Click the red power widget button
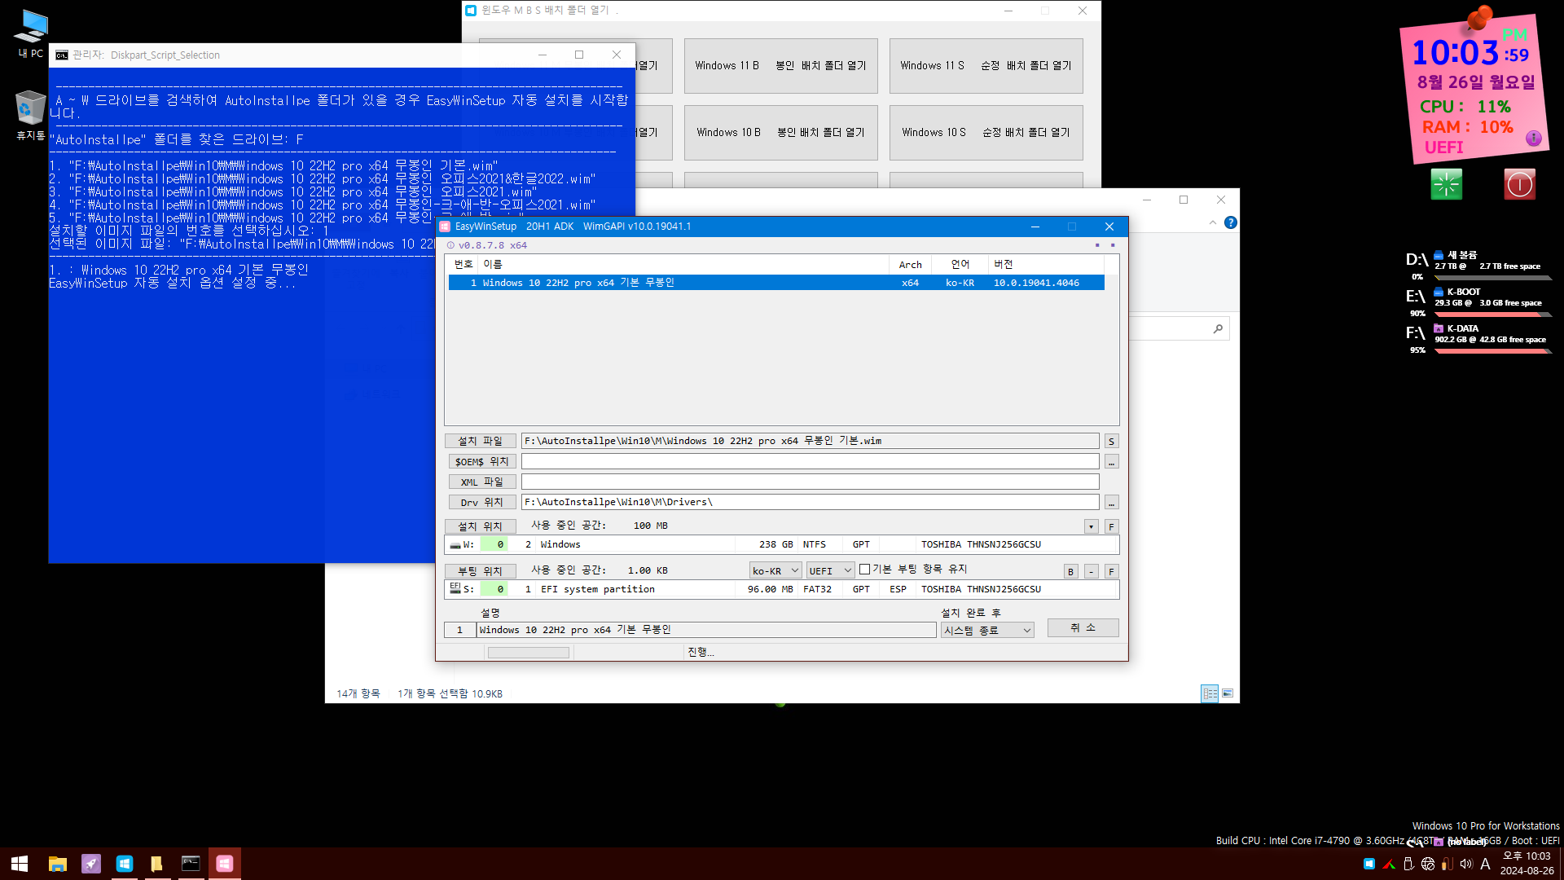The height and width of the screenshot is (880, 1564). (1519, 184)
